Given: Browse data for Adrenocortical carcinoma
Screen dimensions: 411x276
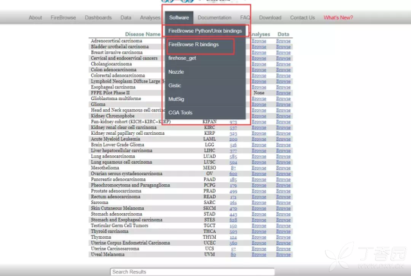Looking at the screenshot, I should [283, 41].
